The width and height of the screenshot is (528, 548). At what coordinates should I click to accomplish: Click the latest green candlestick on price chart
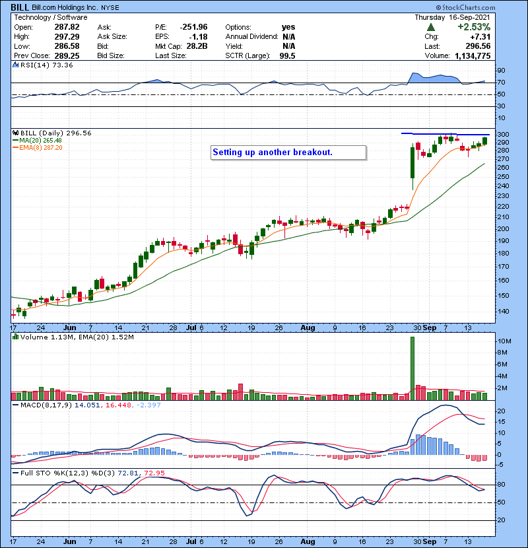(484, 141)
